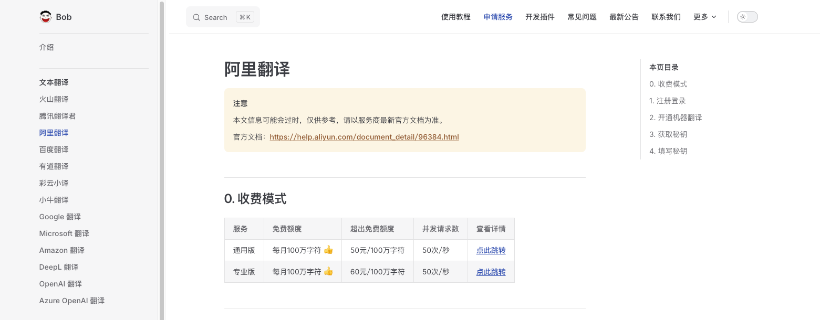Select 火山翻译 in the sidebar

click(54, 99)
